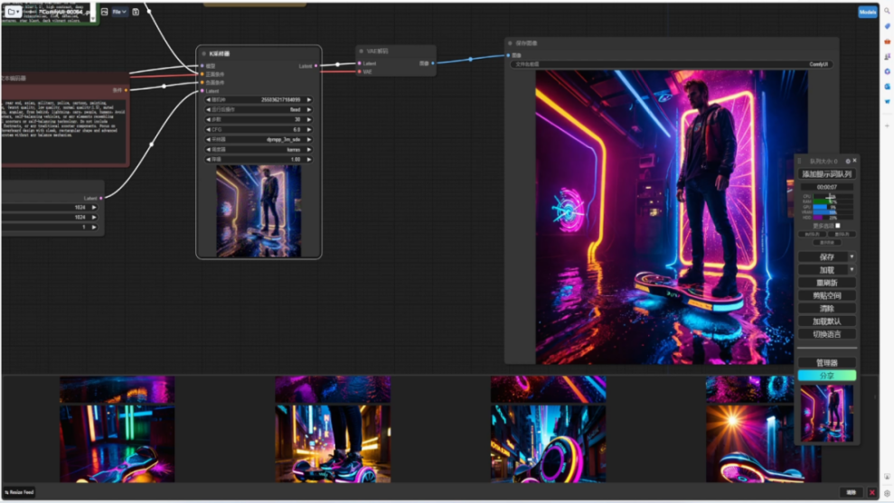This screenshot has width=894, height=503.
Task: Expand the 加载 dropdown arrow
Action: (852, 270)
